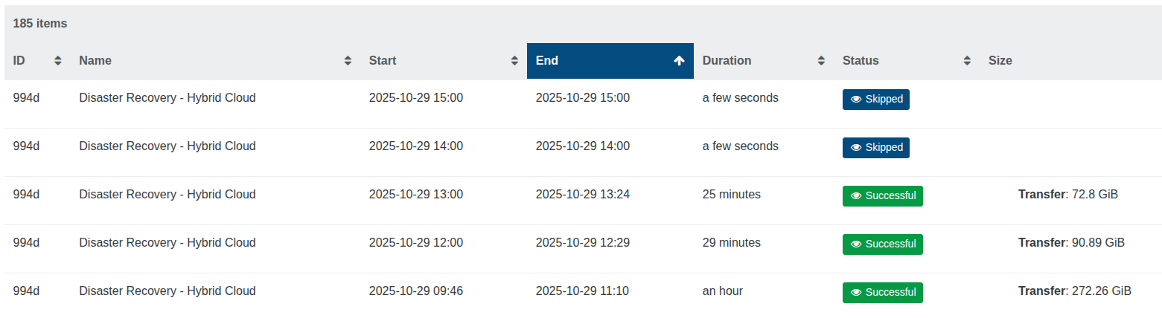Screen dimensions: 1162x318
Task: Open Skipped status for 14:00 run
Action: (876, 148)
